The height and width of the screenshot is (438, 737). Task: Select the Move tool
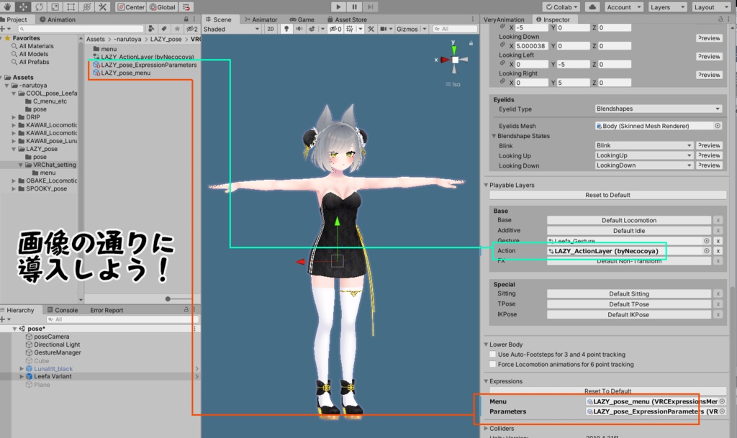[x=23, y=7]
